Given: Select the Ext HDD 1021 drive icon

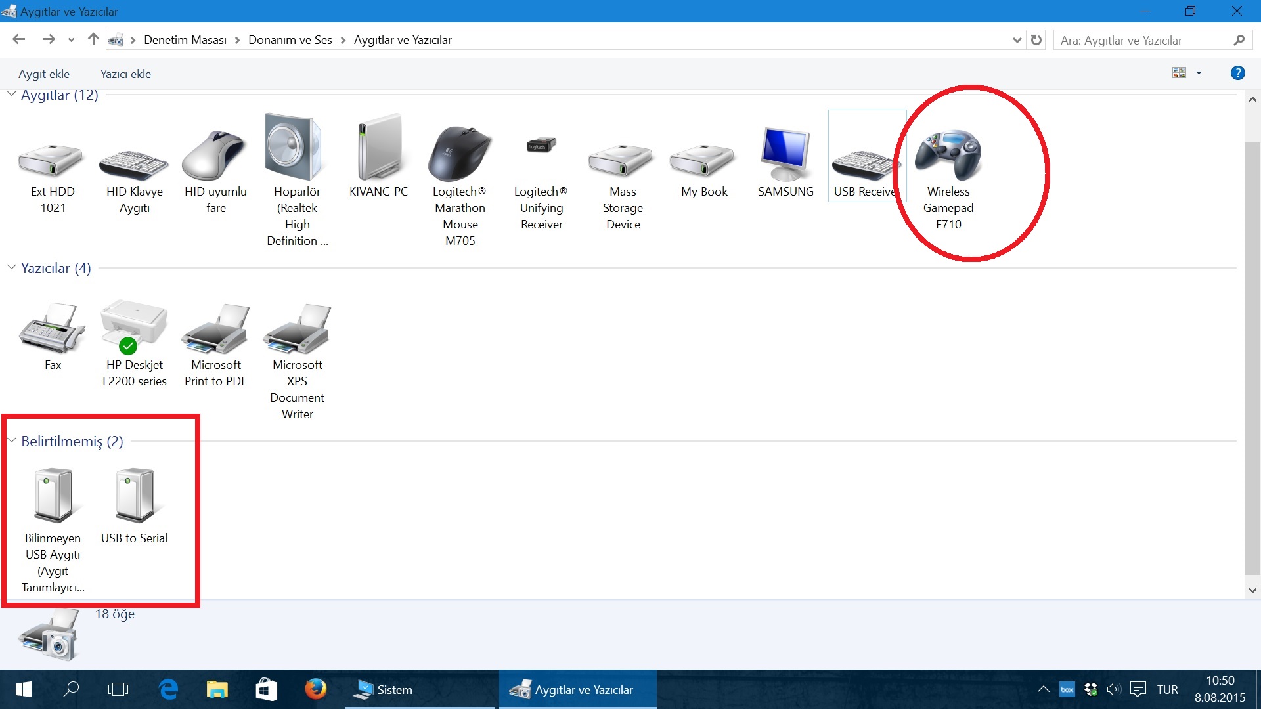Looking at the screenshot, I should (x=52, y=161).
